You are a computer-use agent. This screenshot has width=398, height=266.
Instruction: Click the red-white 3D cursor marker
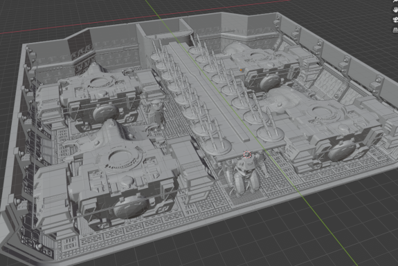click(247, 154)
